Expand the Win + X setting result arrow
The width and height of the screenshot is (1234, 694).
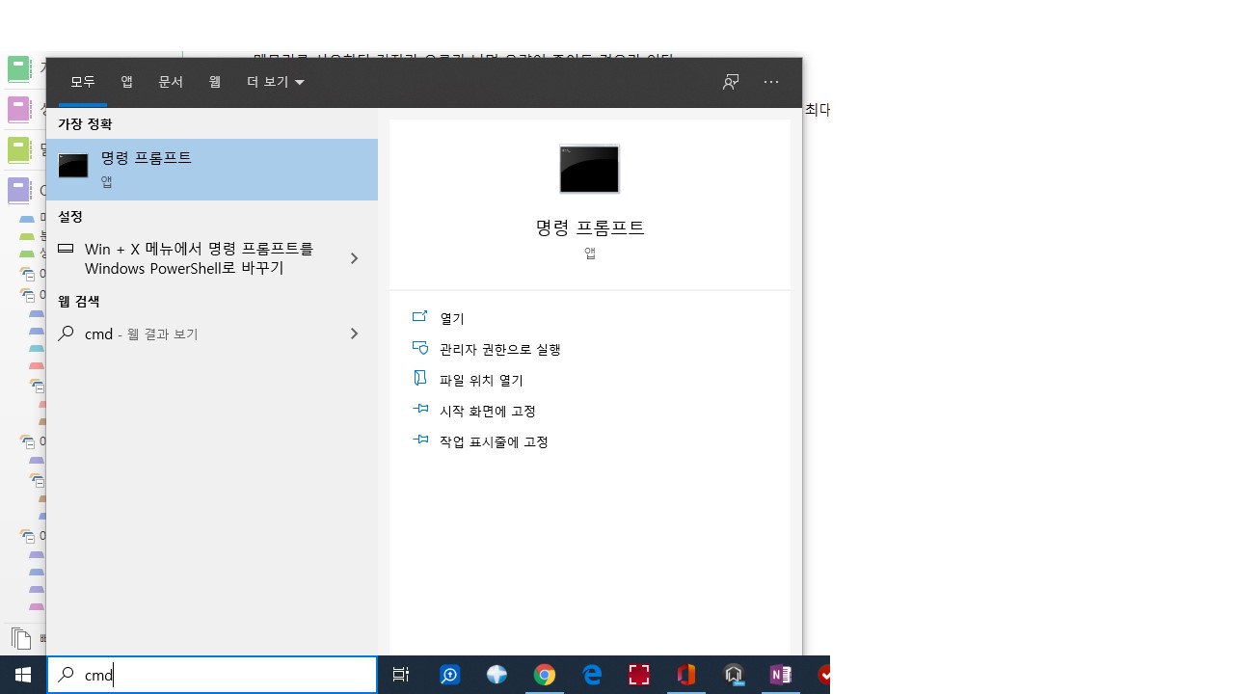click(x=354, y=258)
